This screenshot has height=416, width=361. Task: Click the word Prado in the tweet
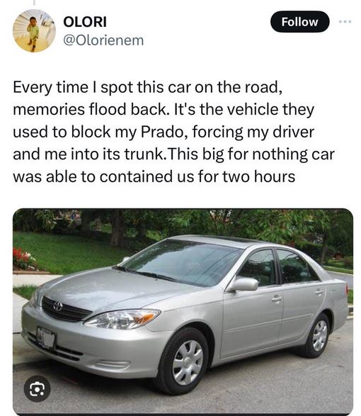tap(162, 132)
